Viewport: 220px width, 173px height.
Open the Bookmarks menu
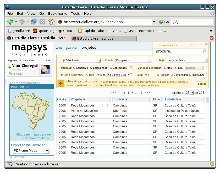(x=57, y=13)
